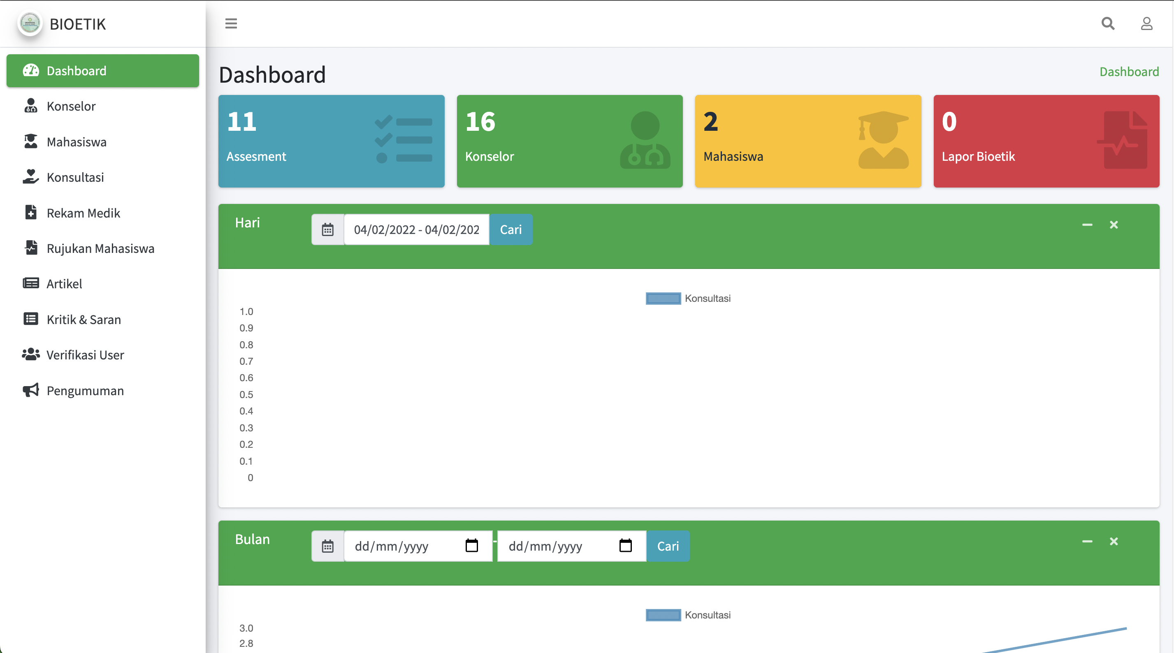
Task: Collapse the Hari chart panel
Action: [x=1087, y=225]
